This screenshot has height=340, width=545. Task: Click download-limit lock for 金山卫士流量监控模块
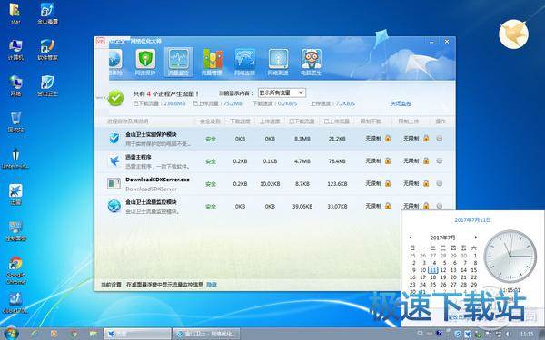(388, 206)
